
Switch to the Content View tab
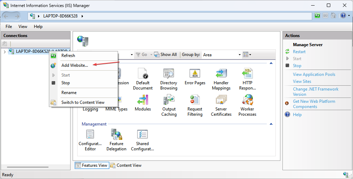[x=126, y=165]
